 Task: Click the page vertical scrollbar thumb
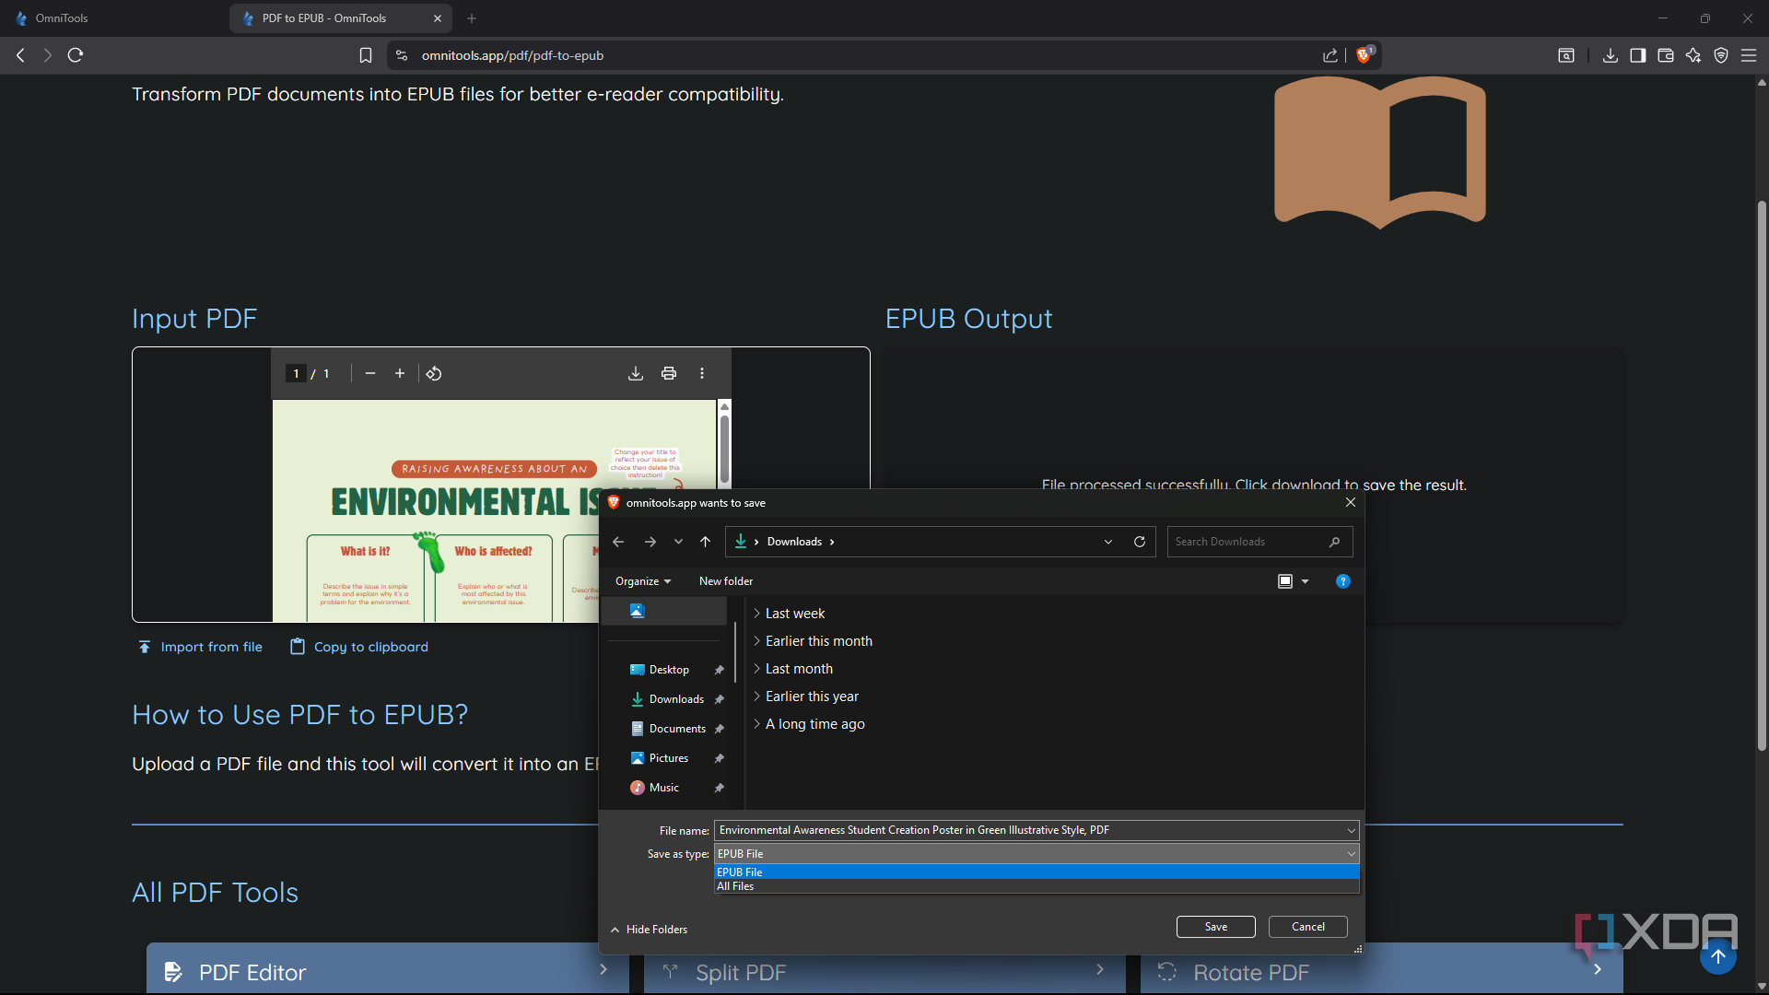coord(1762,474)
